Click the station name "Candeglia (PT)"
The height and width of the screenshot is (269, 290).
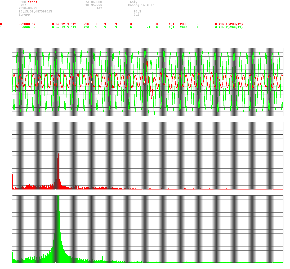(141, 5)
